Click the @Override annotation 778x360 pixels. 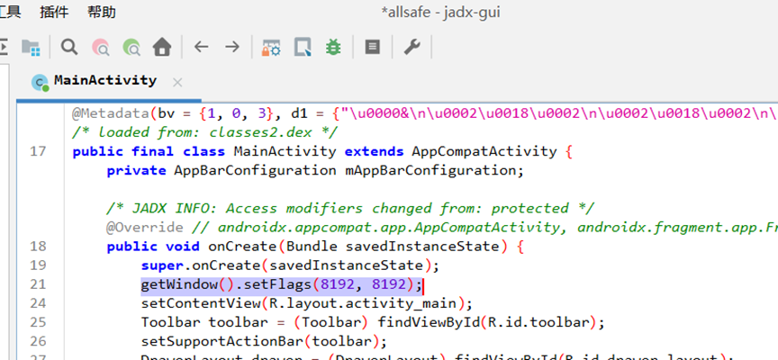pyautogui.click(x=144, y=228)
